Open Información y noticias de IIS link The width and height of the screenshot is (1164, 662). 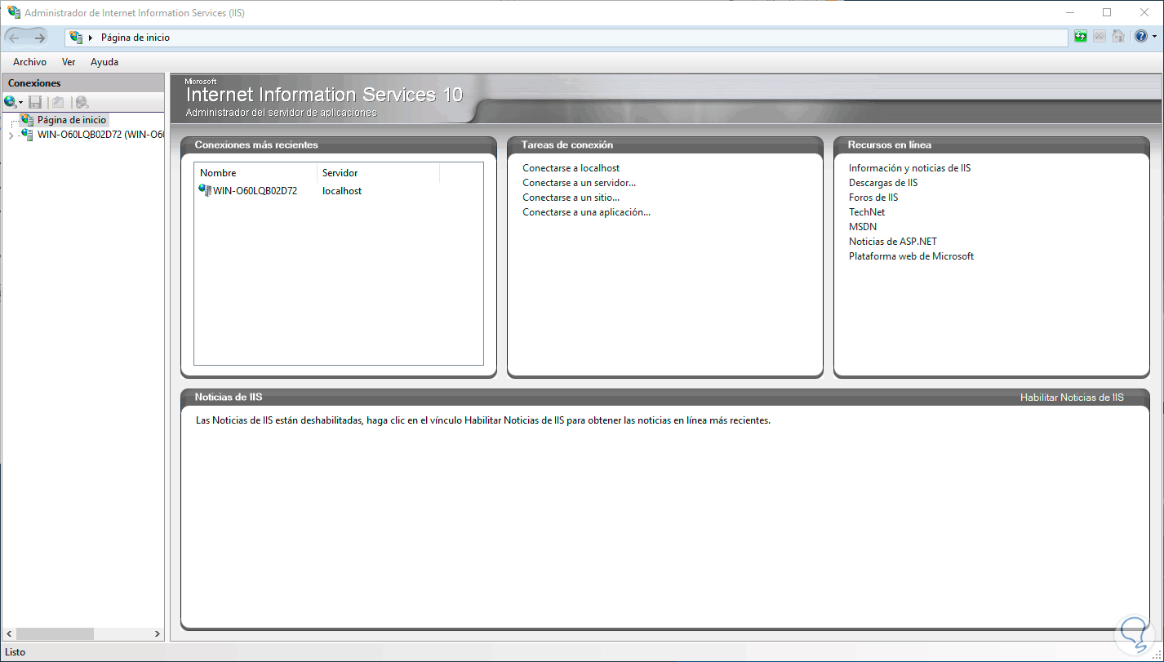pos(909,168)
